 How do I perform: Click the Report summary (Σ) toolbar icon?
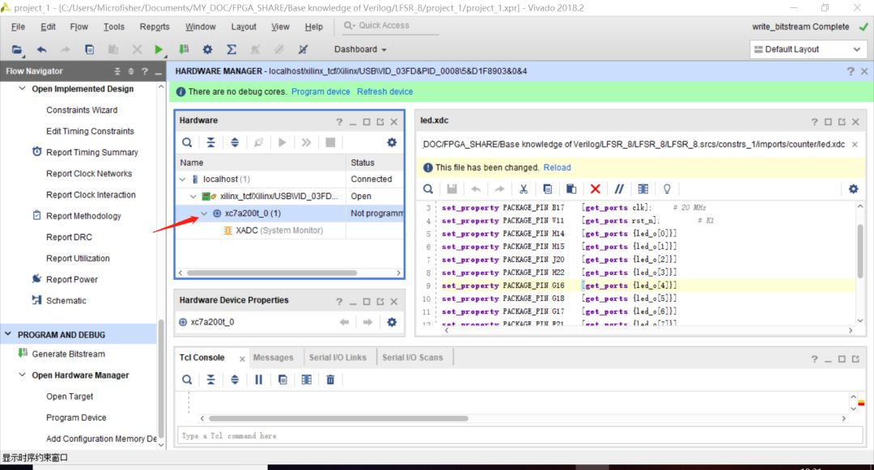pos(231,49)
